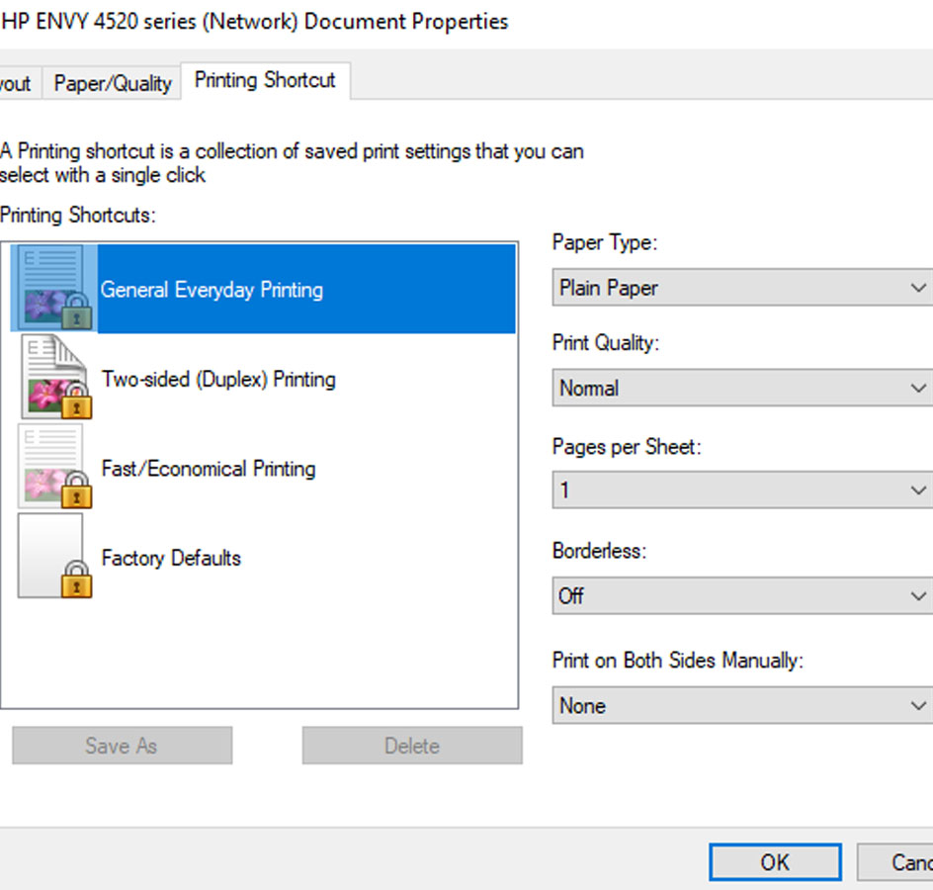Open the Paper Type dropdown
The width and height of the screenshot is (933, 890).
[x=742, y=288]
